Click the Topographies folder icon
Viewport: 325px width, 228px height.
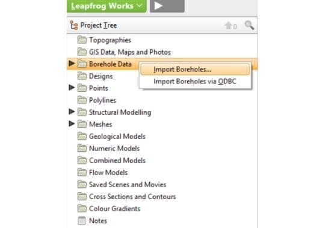point(82,40)
